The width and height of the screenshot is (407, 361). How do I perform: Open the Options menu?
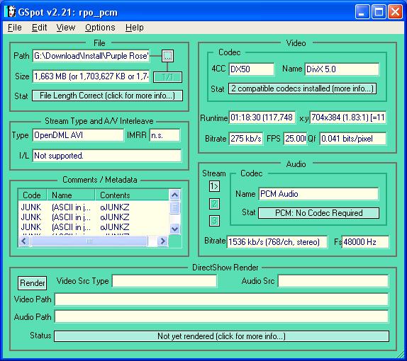(x=100, y=28)
